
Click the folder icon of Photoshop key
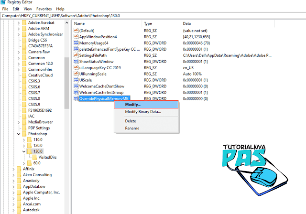(24, 134)
